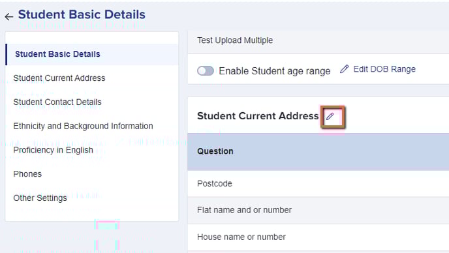The width and height of the screenshot is (449, 253).
Task: Click the Postcode question row
Action: [x=318, y=183]
